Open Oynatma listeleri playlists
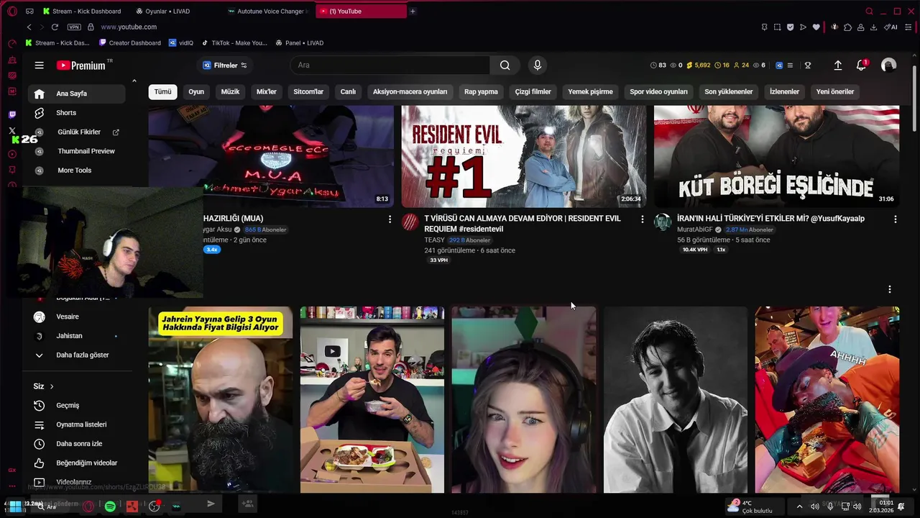Viewport: 920px width, 518px height. coord(77,424)
